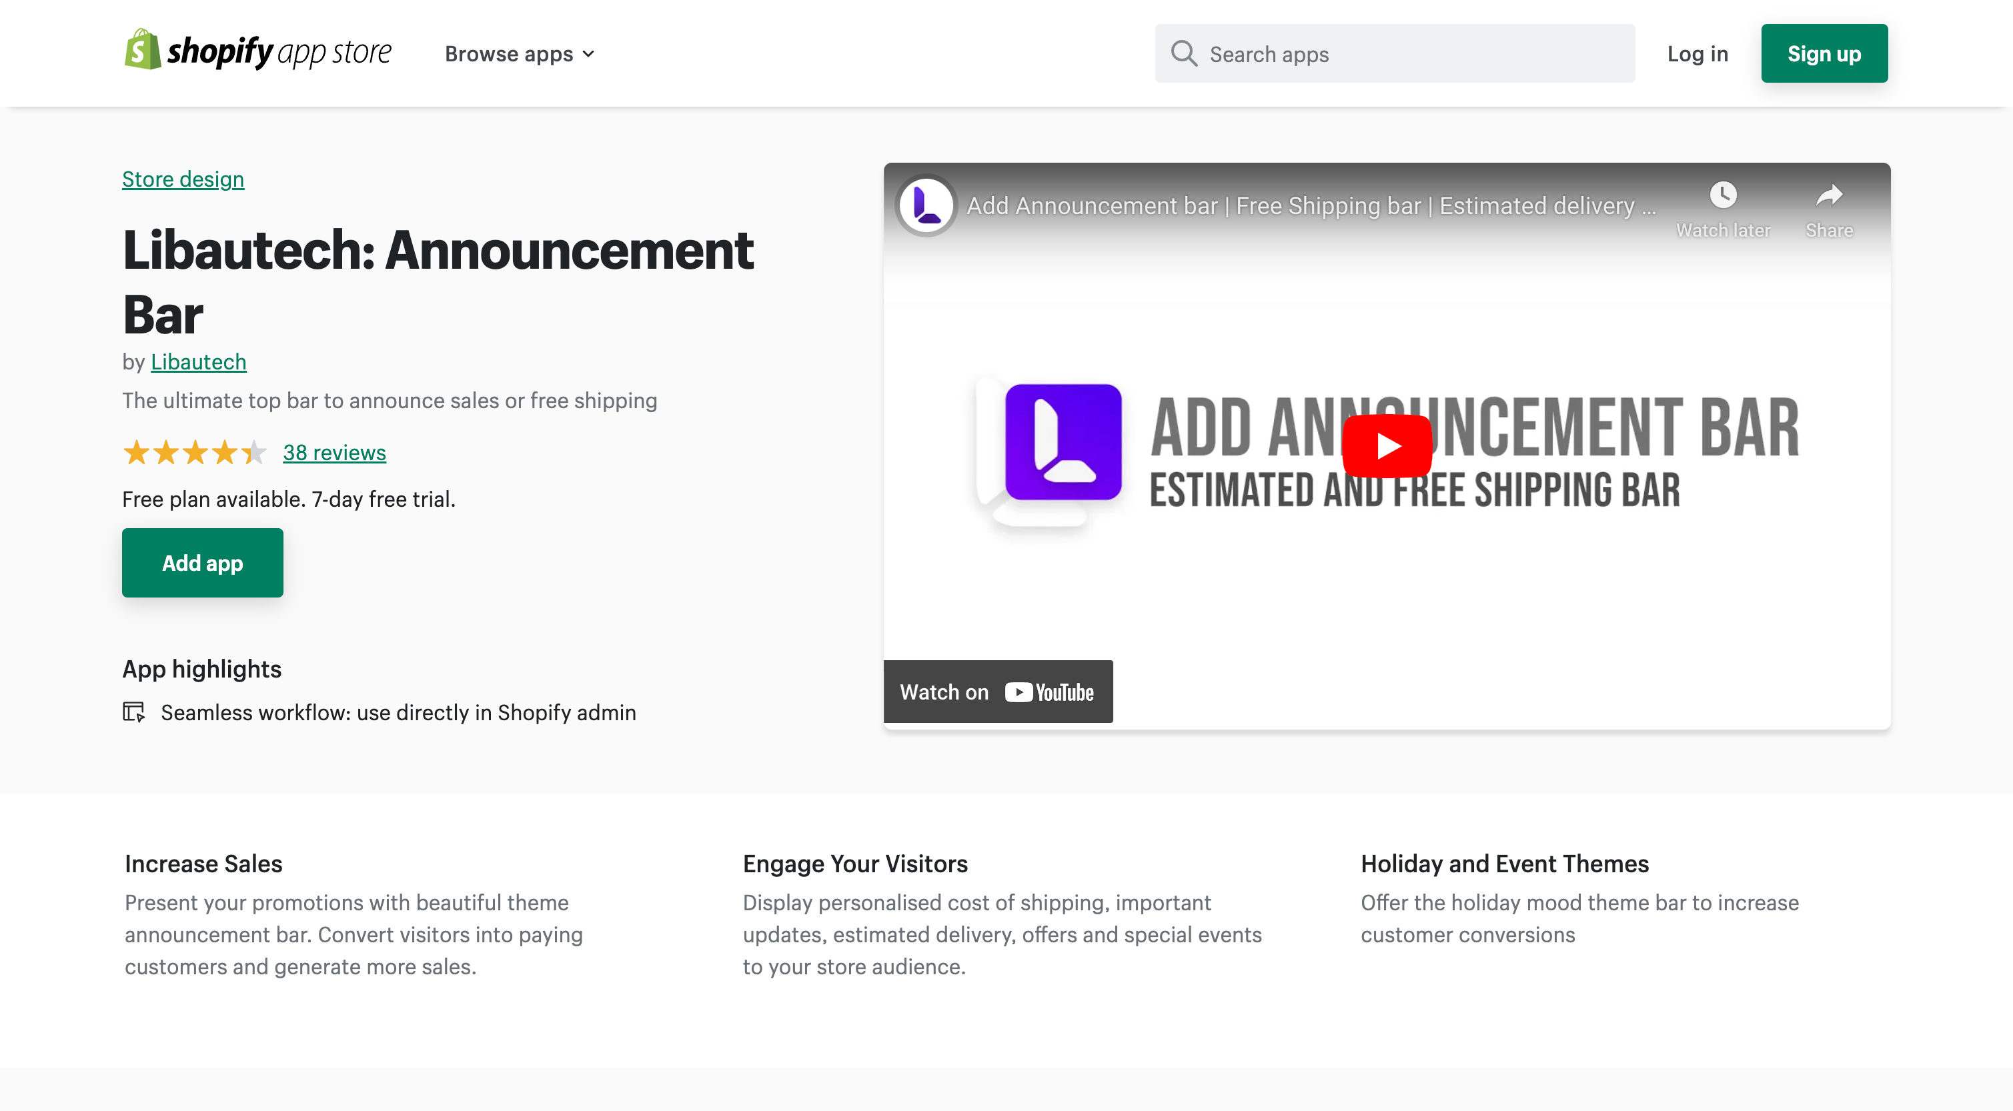Click the Sign up menu button
The image size is (2013, 1111).
coord(1824,53)
